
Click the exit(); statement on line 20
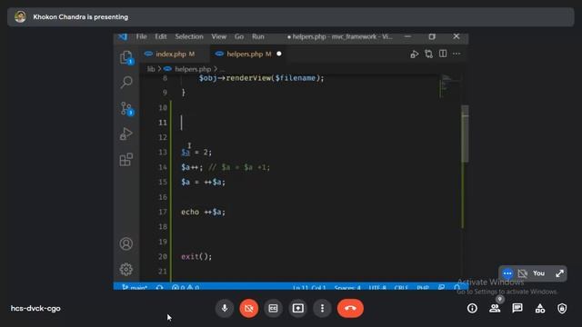(x=196, y=256)
